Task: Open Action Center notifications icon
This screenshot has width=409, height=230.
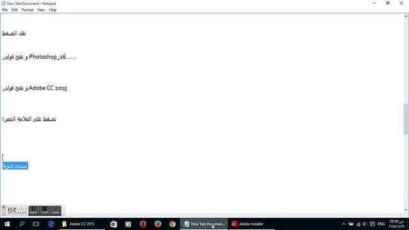Action: tap(373, 224)
